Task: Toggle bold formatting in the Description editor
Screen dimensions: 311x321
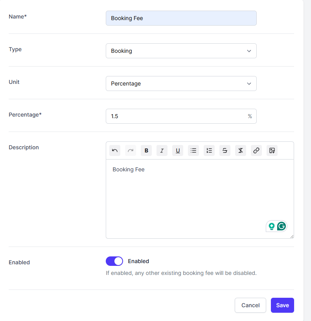Action: 146,150
